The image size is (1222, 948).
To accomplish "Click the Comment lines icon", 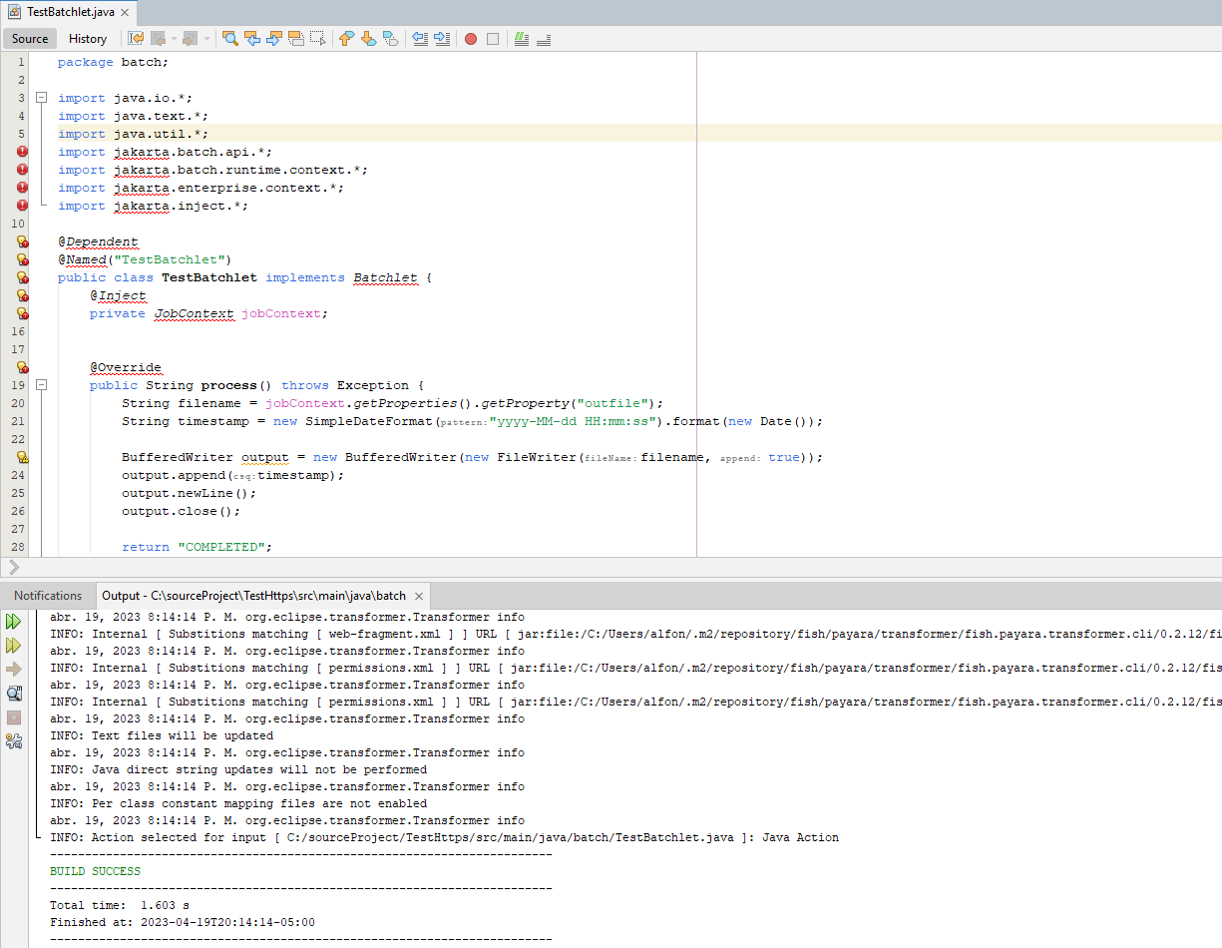I will click(x=521, y=38).
